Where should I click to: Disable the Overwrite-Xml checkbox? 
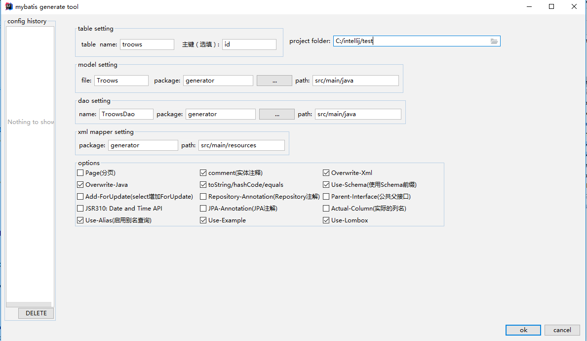[x=326, y=173]
